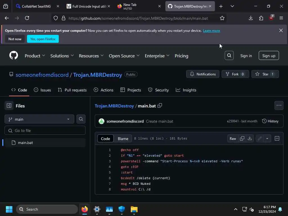
Task: Copy raw file contents
Action: point(242,138)
